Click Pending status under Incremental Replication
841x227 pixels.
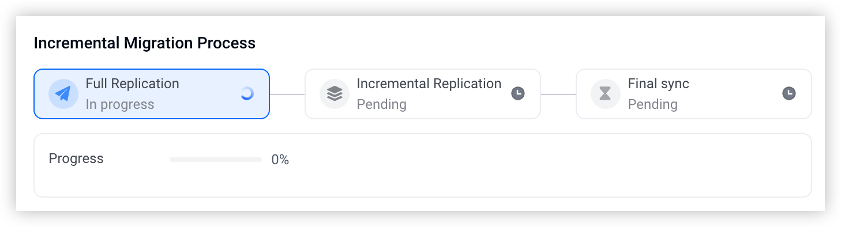click(x=382, y=104)
